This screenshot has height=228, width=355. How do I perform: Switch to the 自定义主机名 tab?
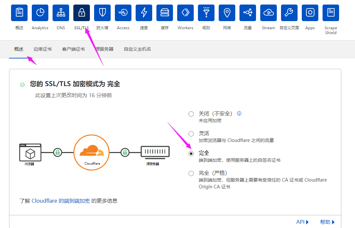point(138,49)
